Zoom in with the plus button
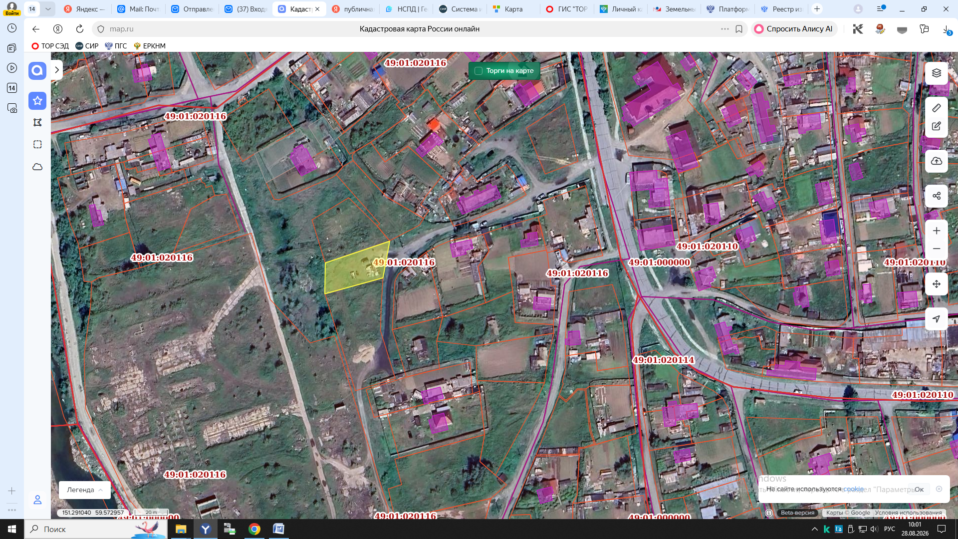This screenshot has height=539, width=958. click(937, 231)
